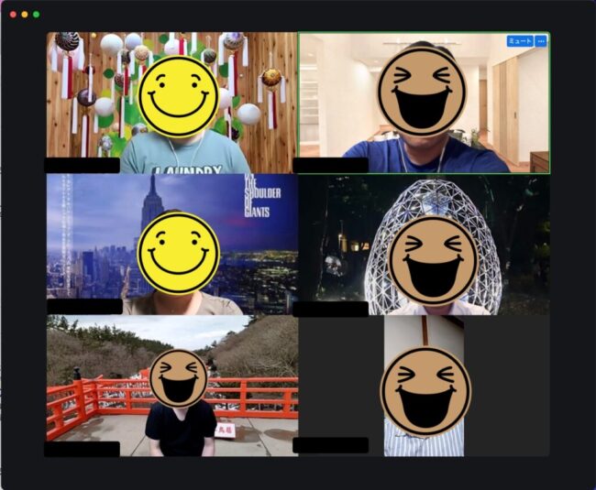Click the name label on the dome night tile
The height and width of the screenshot is (490, 596).
331,310
